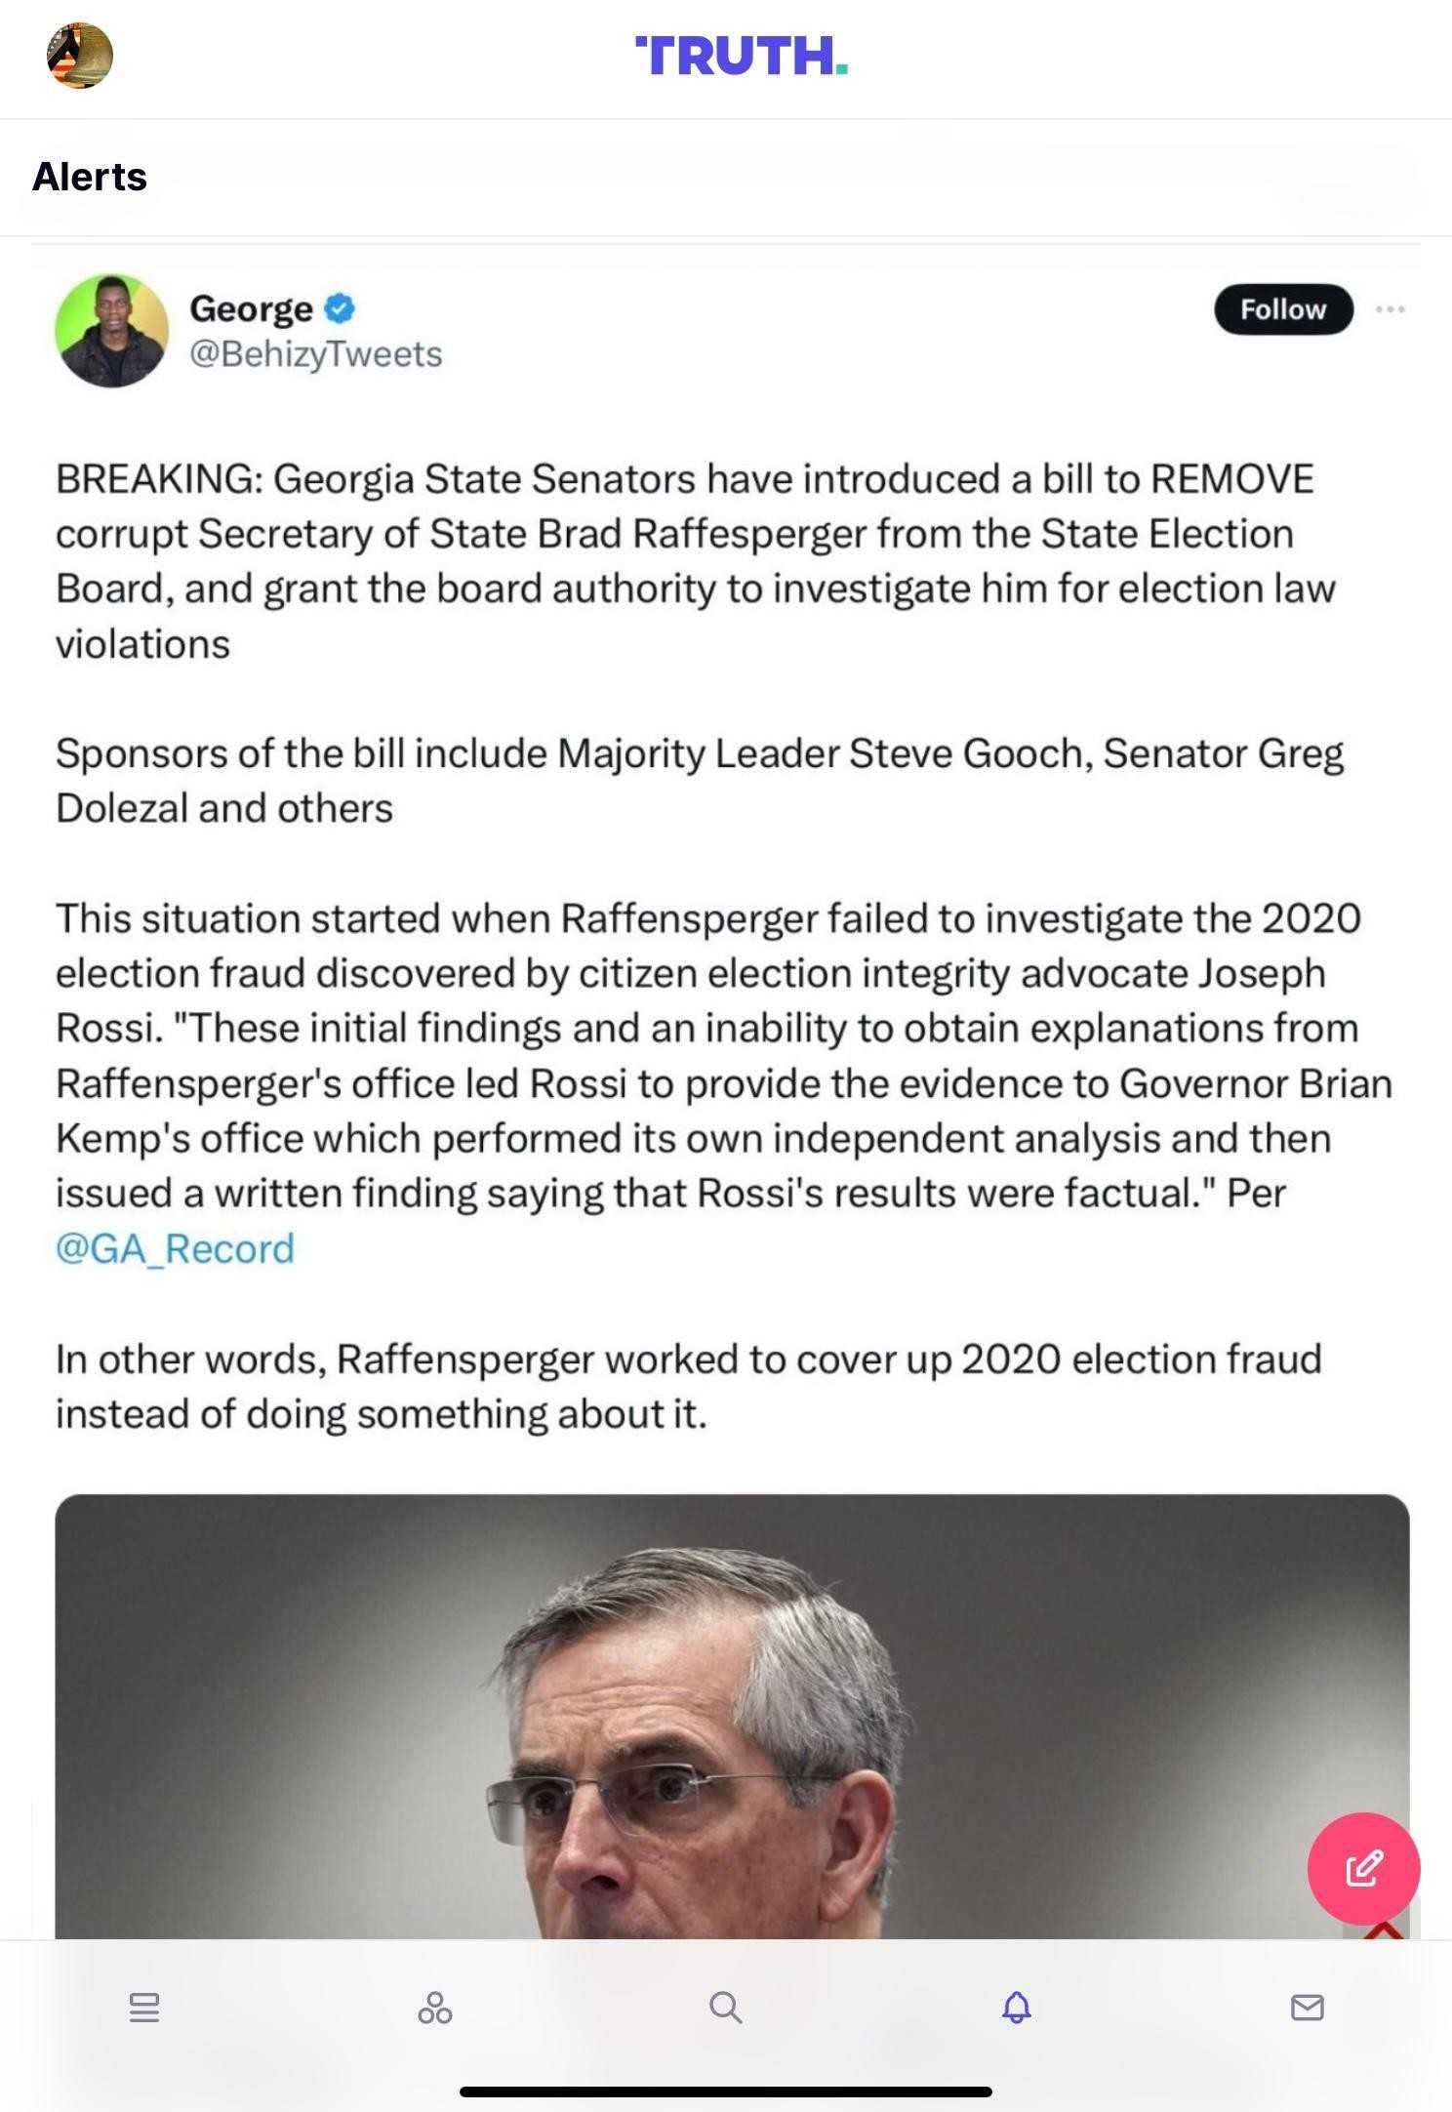Open the attached photo in post
The width and height of the screenshot is (1452, 2112).
pyautogui.click(x=732, y=1718)
